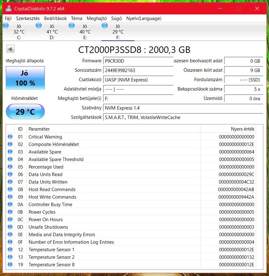Image resolution: width=269 pixels, height=276 pixels.
Task: Open the Szerkesztés menu
Action: tap(28, 18)
